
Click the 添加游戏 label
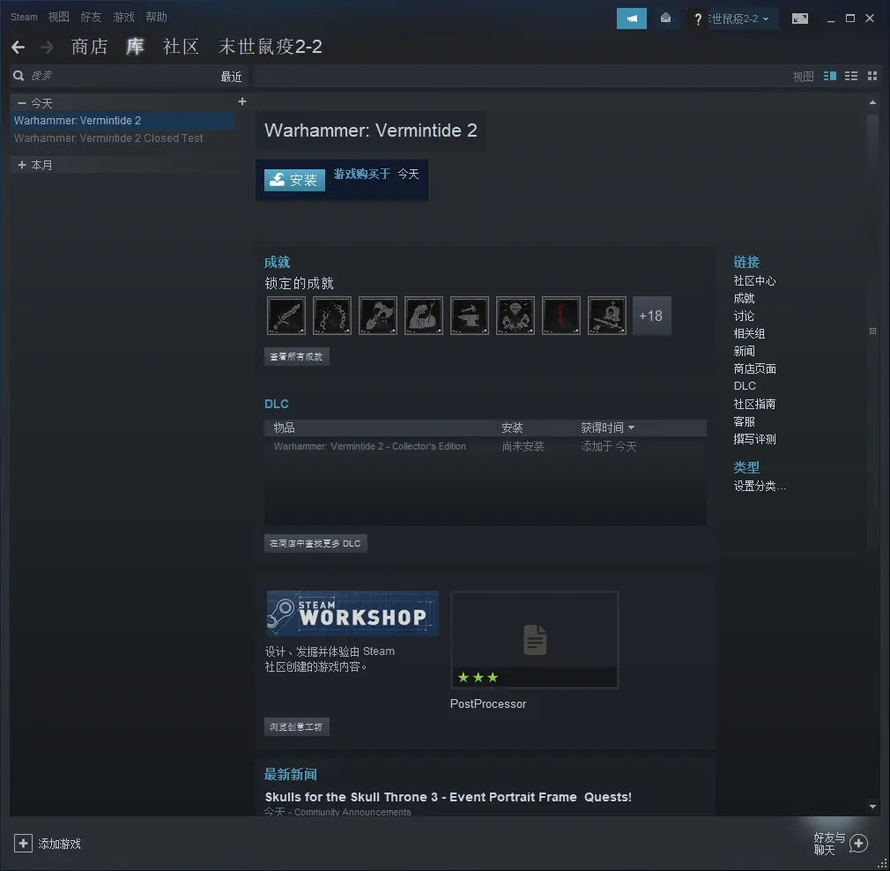(x=60, y=844)
